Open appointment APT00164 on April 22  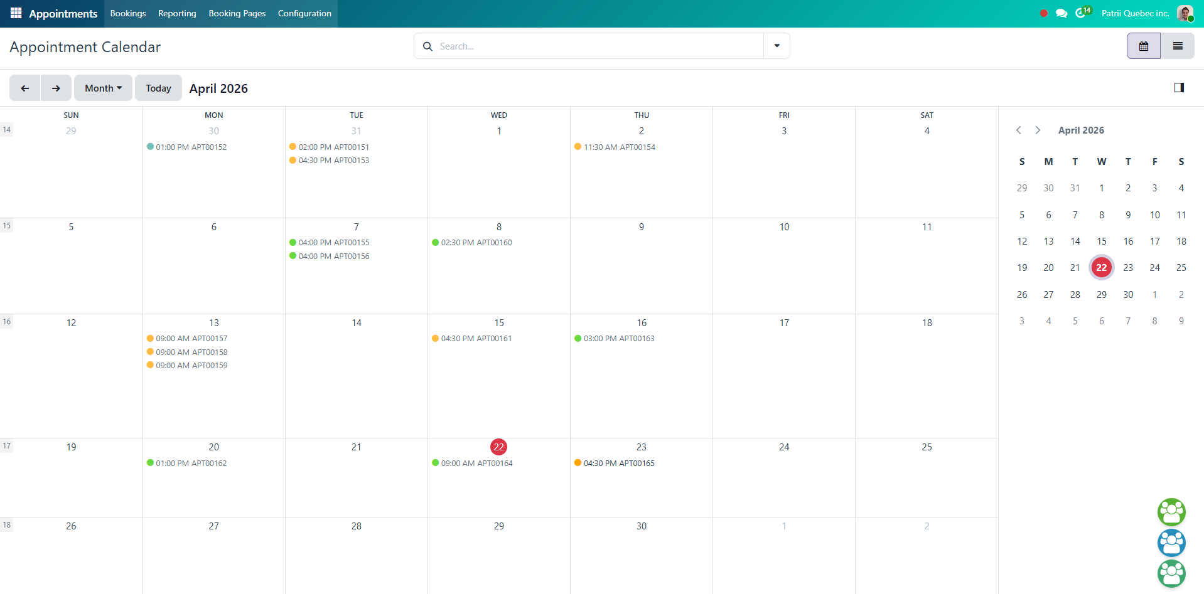(x=476, y=463)
